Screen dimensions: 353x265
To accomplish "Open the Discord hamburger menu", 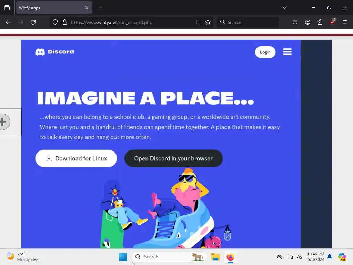I will click(x=287, y=52).
